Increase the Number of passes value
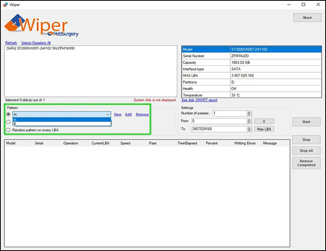This screenshot has width=326, height=251. click(x=249, y=112)
